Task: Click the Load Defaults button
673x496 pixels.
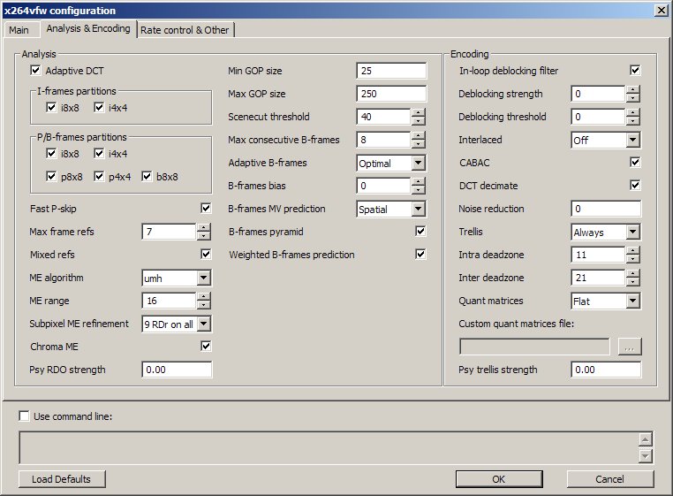Action: coord(62,479)
